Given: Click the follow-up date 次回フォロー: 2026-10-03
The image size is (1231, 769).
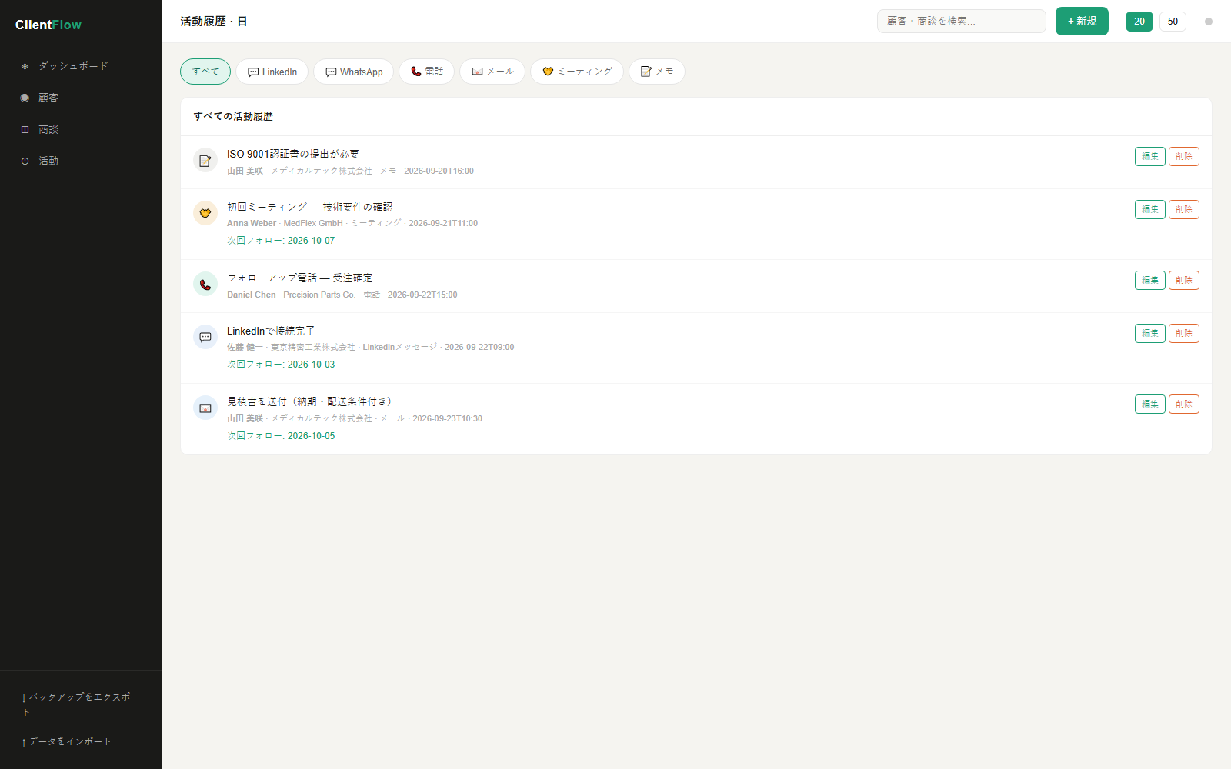Looking at the screenshot, I should (281, 365).
